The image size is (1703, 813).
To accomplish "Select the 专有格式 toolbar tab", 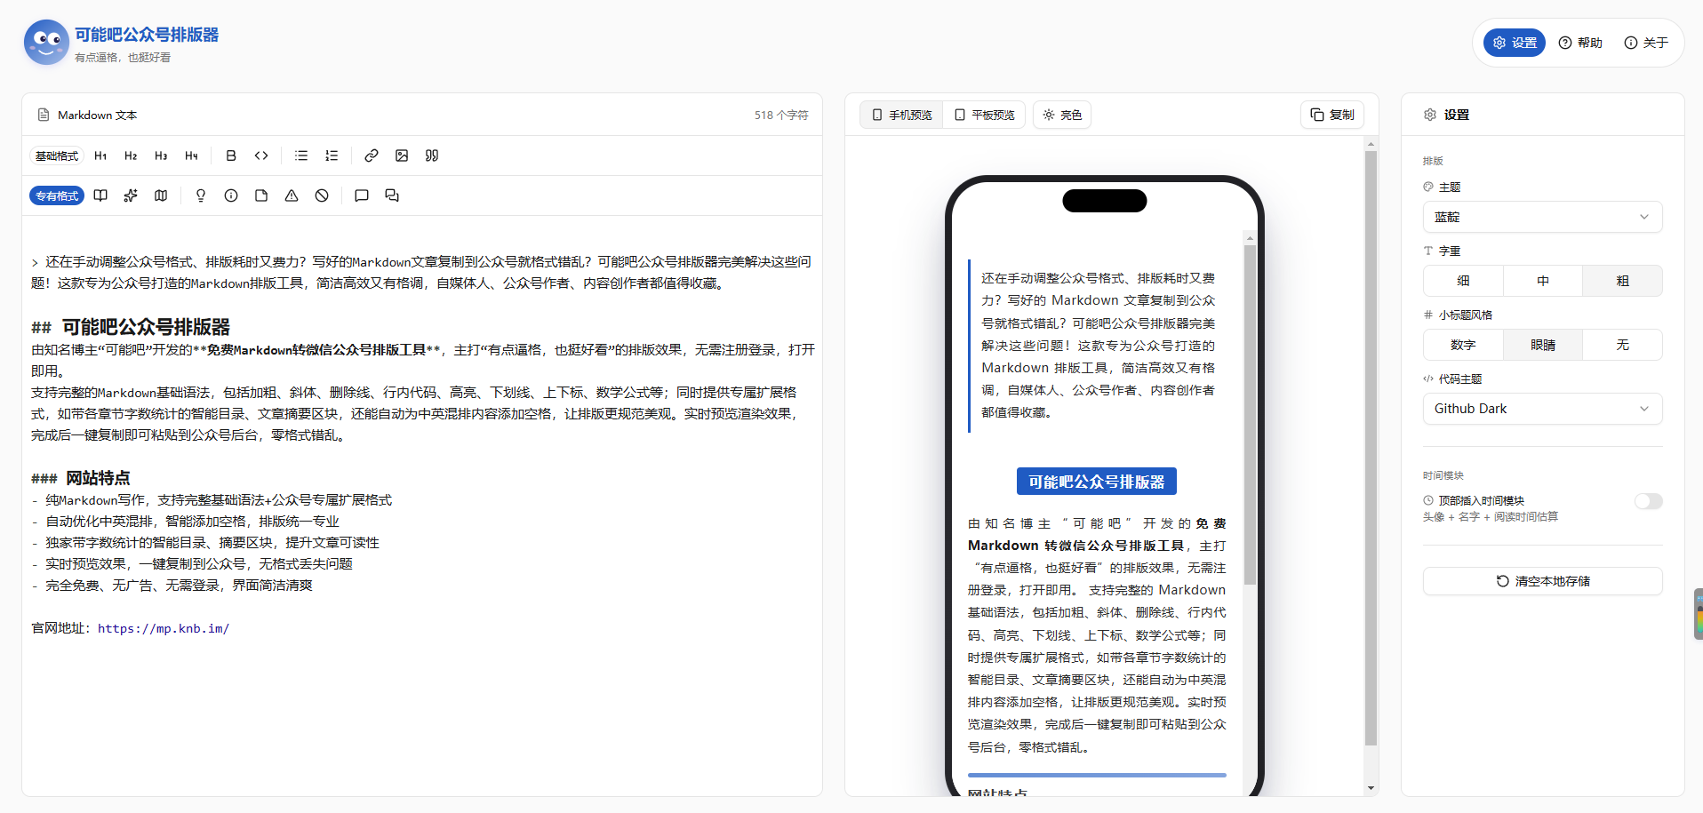I will point(57,195).
